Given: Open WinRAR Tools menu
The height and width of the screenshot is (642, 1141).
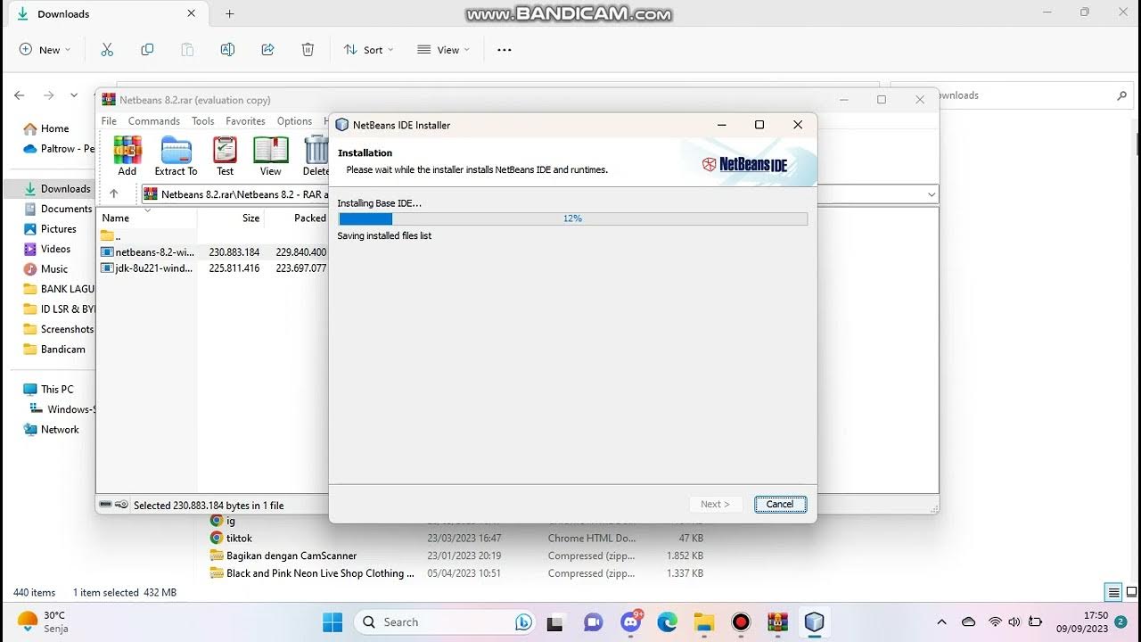Looking at the screenshot, I should (203, 121).
